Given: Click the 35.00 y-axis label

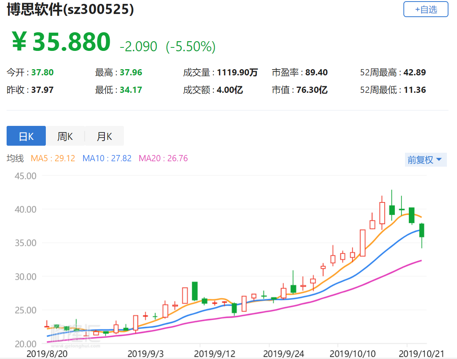Looking at the screenshot, I should tap(26, 243).
